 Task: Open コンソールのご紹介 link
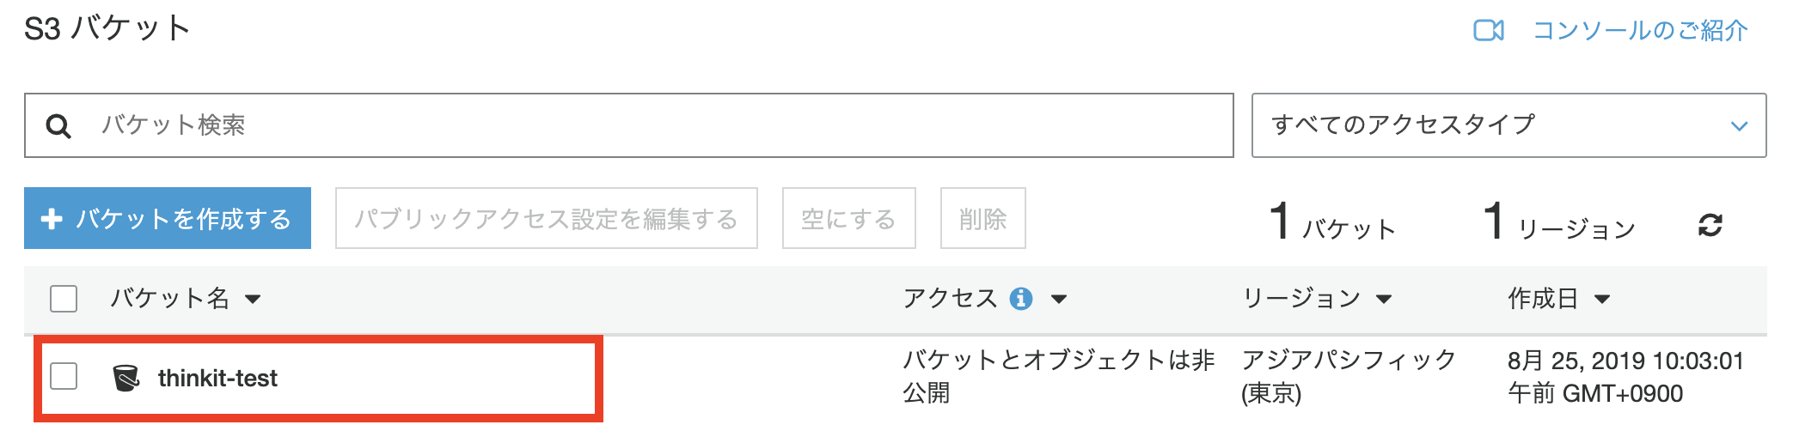pos(1641,31)
